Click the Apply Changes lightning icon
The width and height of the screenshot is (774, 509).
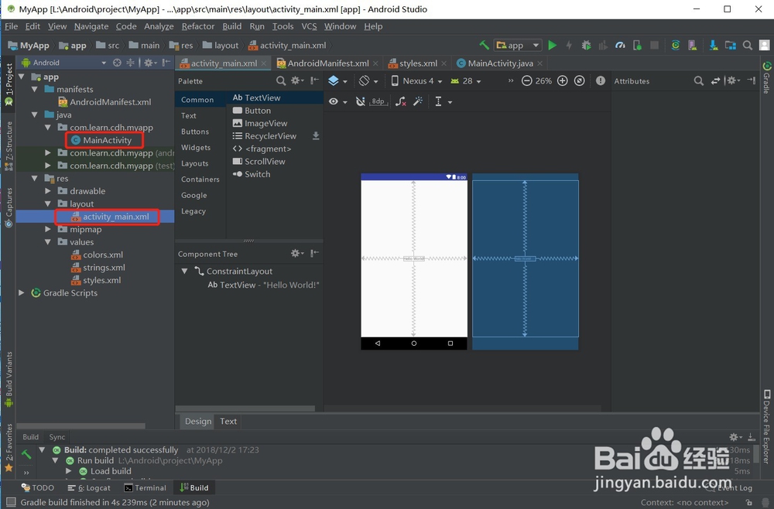click(x=569, y=46)
